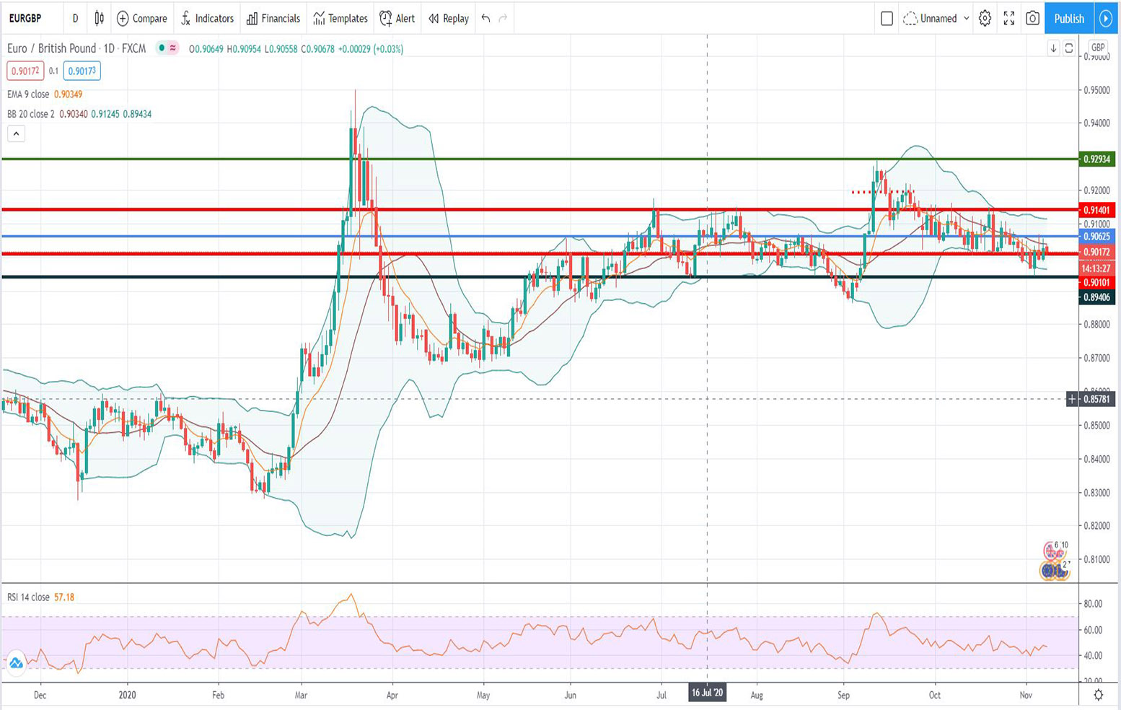Start bar Replay mode
1121x710 pixels.
point(447,19)
